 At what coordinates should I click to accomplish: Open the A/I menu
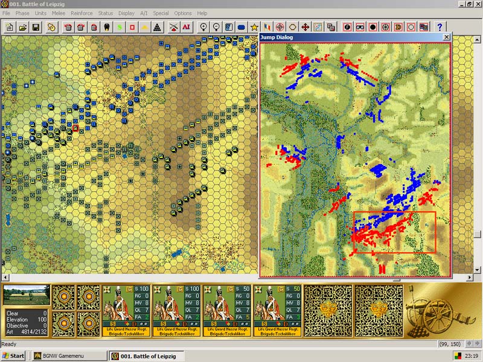[x=144, y=13]
